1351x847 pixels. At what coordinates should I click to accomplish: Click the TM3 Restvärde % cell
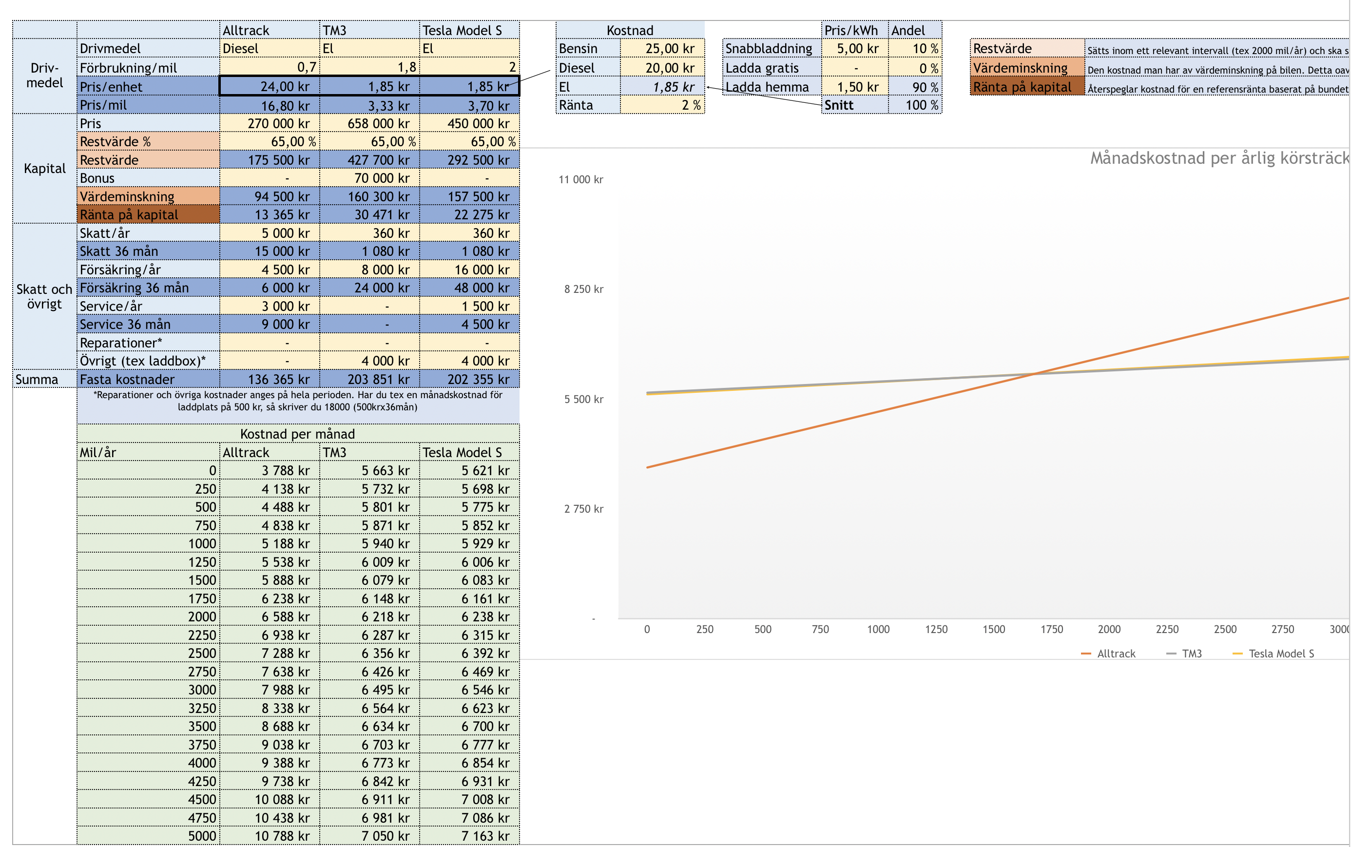coord(370,142)
